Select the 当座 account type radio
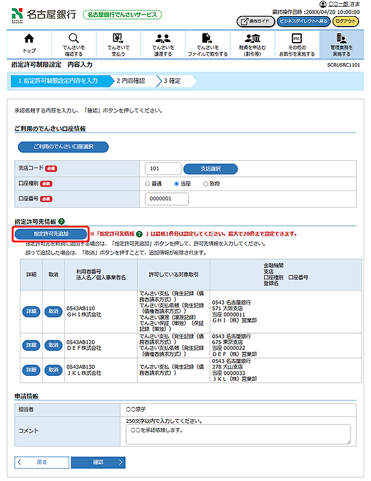Viewport: 371px width, 481px height. (x=176, y=184)
